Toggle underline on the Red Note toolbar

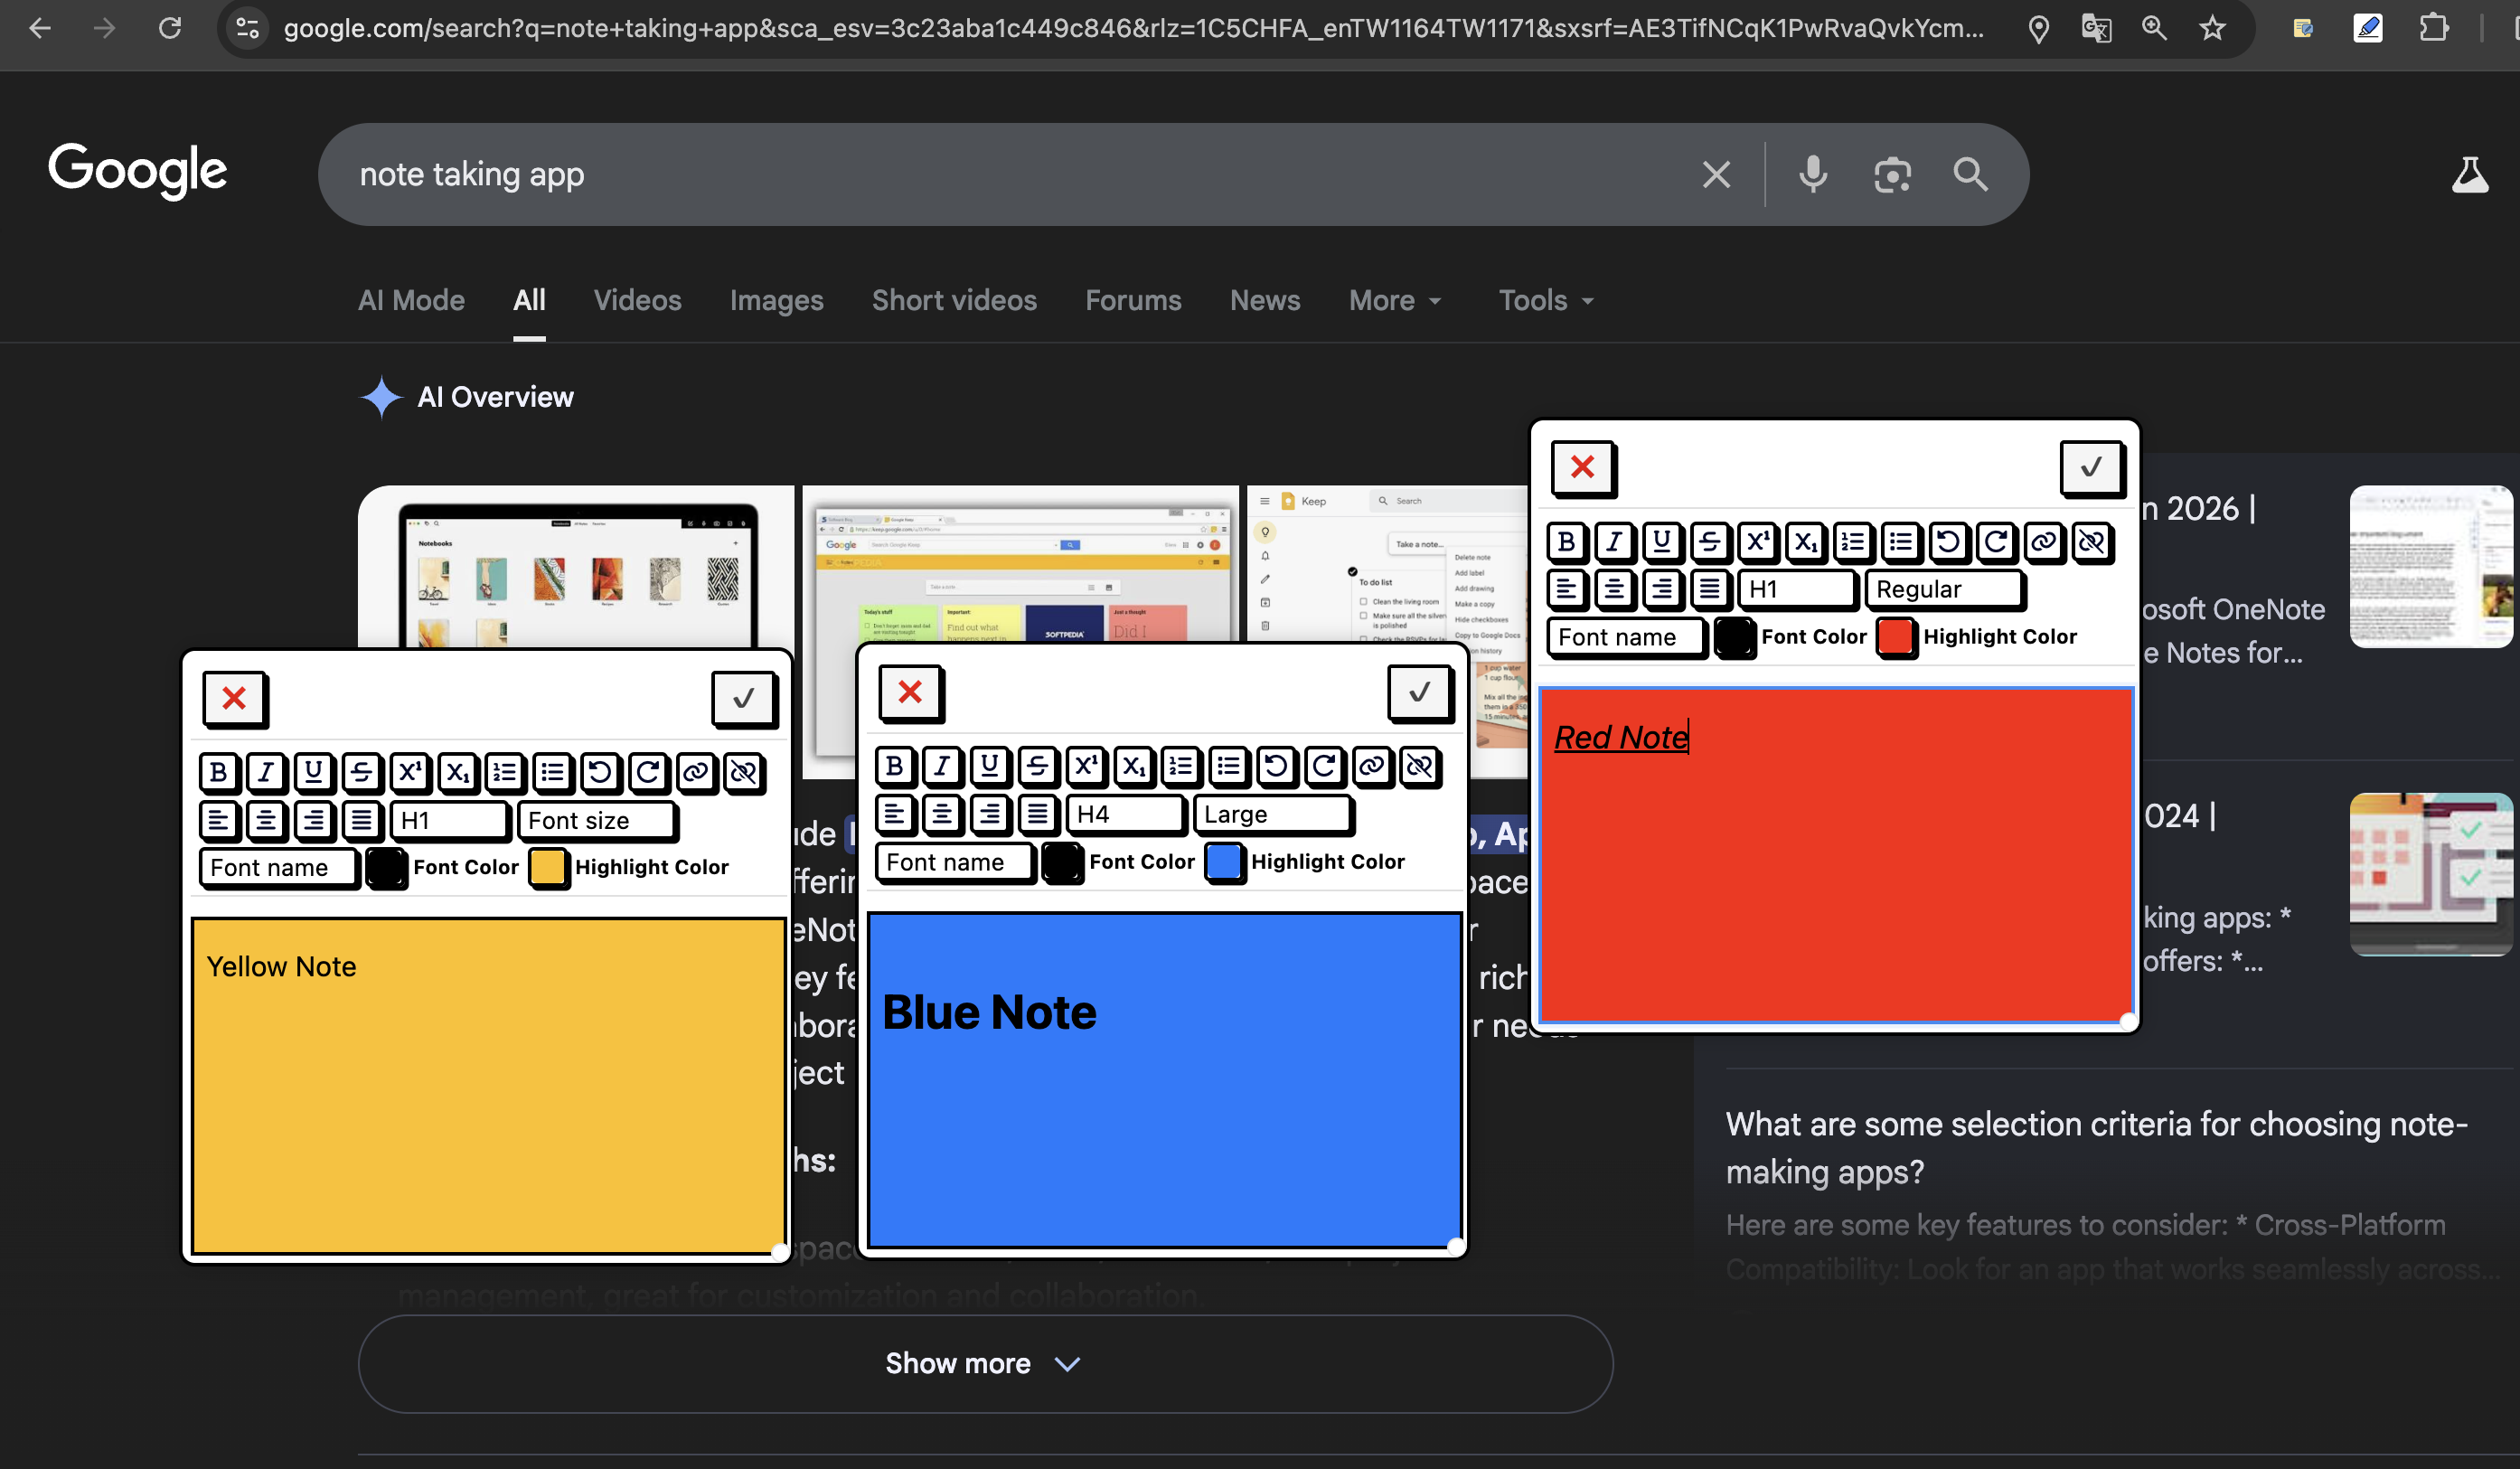pos(1661,543)
